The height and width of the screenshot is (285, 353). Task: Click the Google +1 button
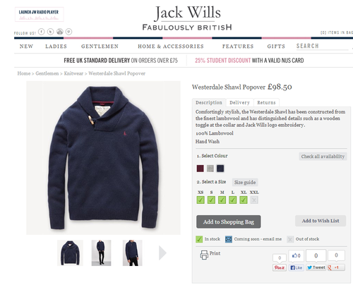336,267
